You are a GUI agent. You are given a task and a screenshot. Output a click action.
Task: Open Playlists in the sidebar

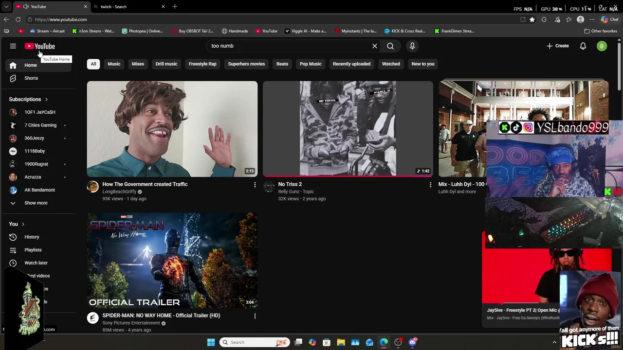pyautogui.click(x=38, y=250)
